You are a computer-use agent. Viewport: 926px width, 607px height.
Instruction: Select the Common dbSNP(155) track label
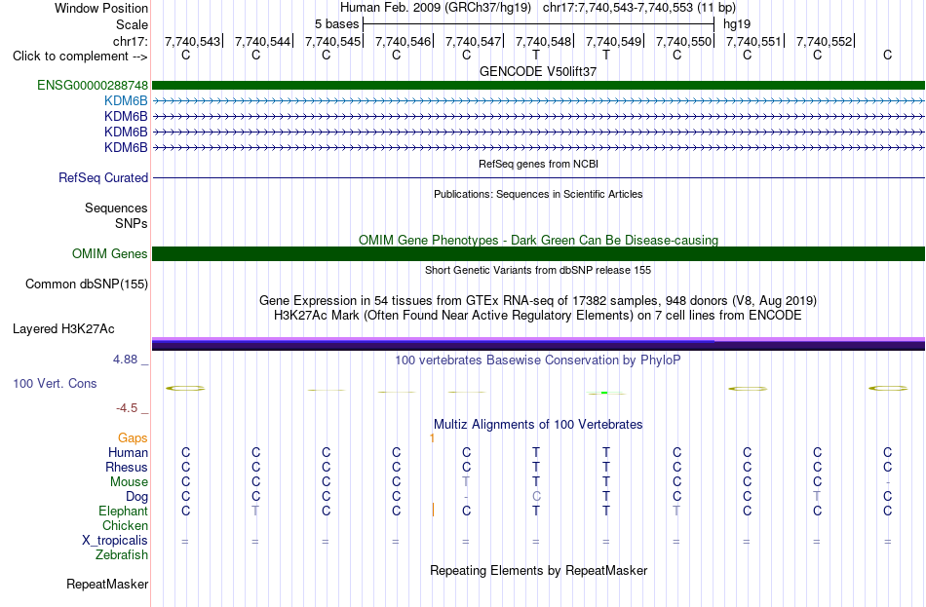tap(87, 285)
